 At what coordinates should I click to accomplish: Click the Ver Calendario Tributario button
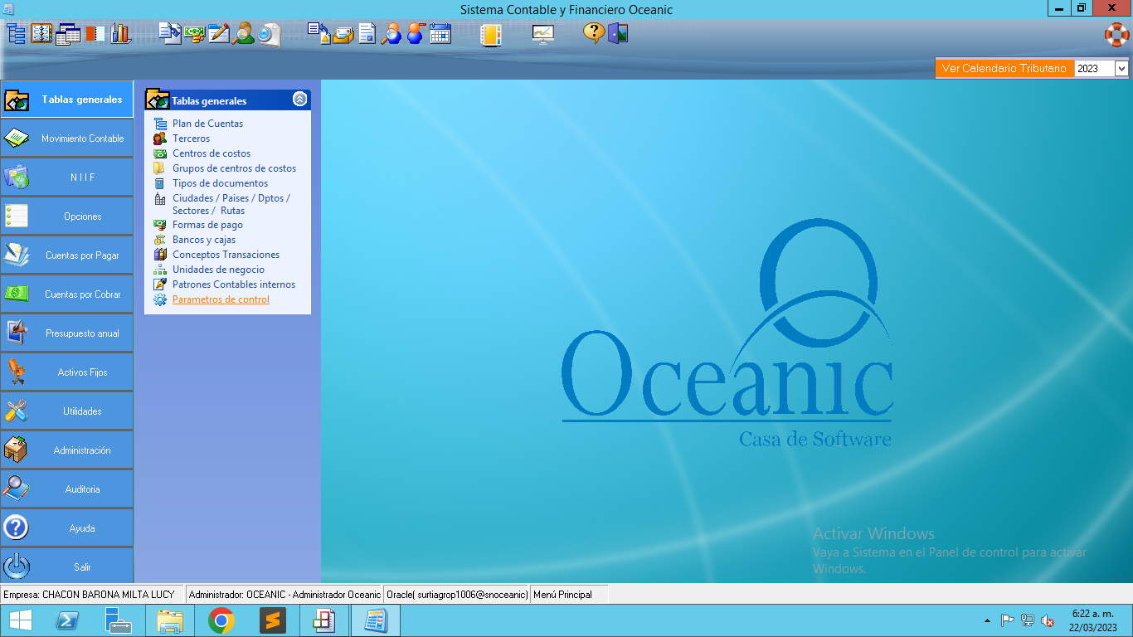[x=1004, y=69]
